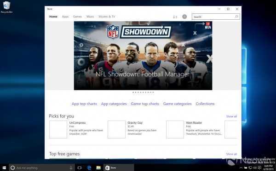Screen dimensions: 276x171
Task: Open the Gravity Guy title
Action: point(135,123)
